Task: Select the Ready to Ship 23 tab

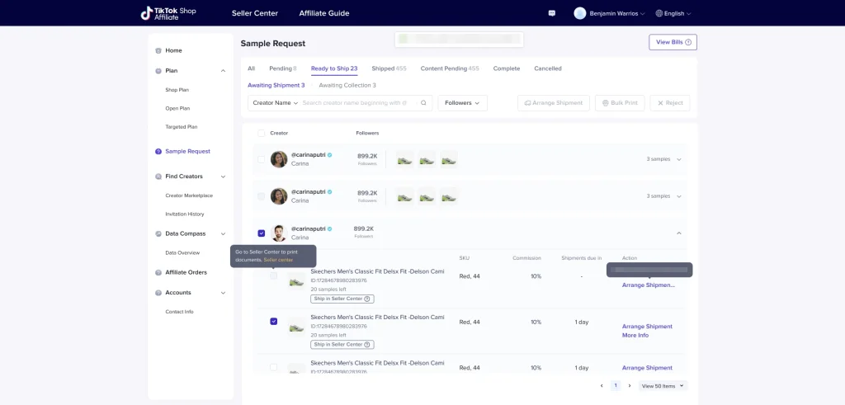Action: pyautogui.click(x=334, y=68)
